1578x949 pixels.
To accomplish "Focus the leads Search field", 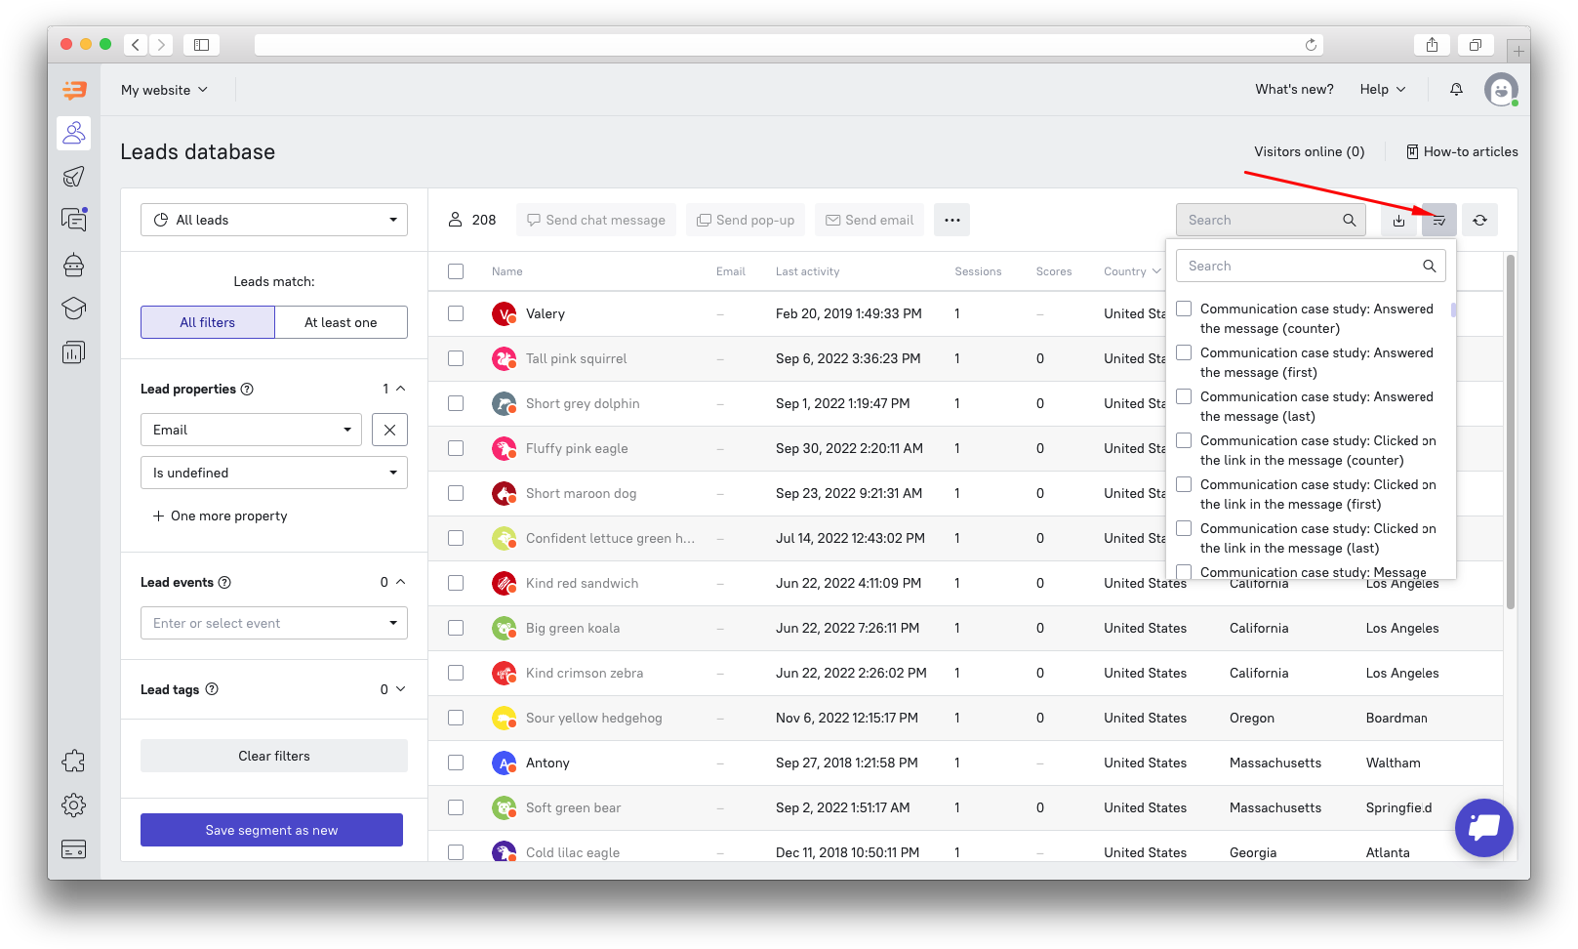I will pyautogui.click(x=1273, y=221).
